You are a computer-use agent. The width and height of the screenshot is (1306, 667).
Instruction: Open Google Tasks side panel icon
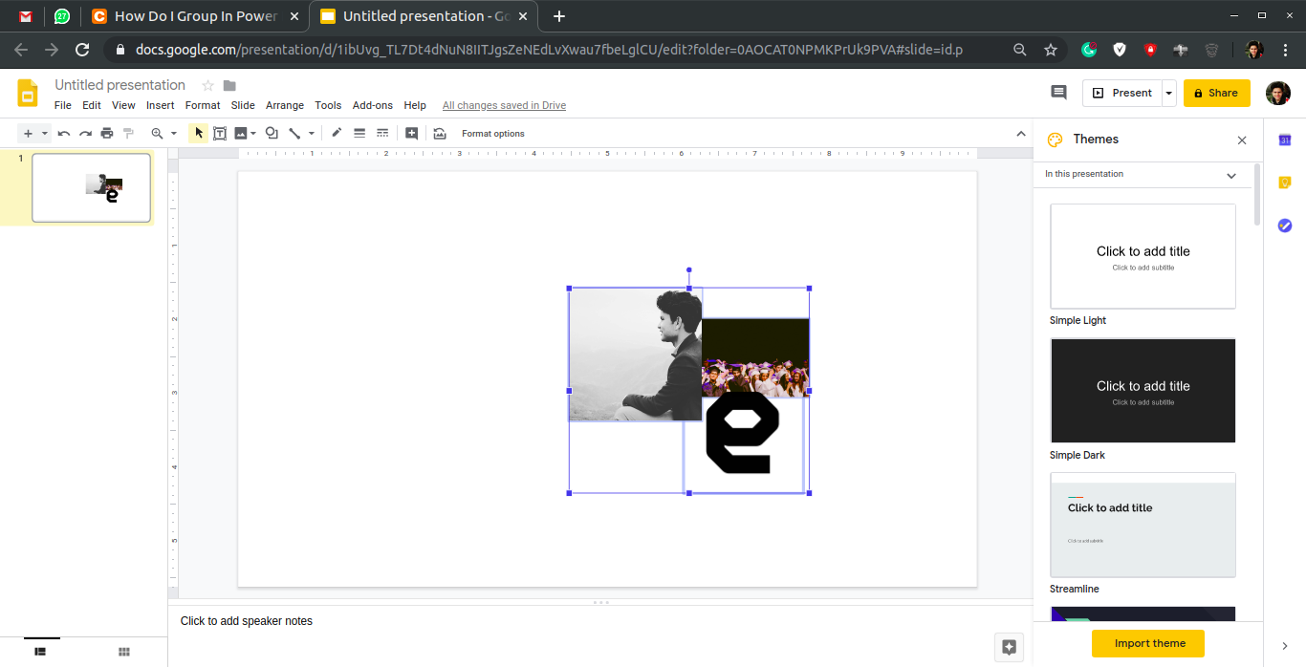(x=1285, y=226)
